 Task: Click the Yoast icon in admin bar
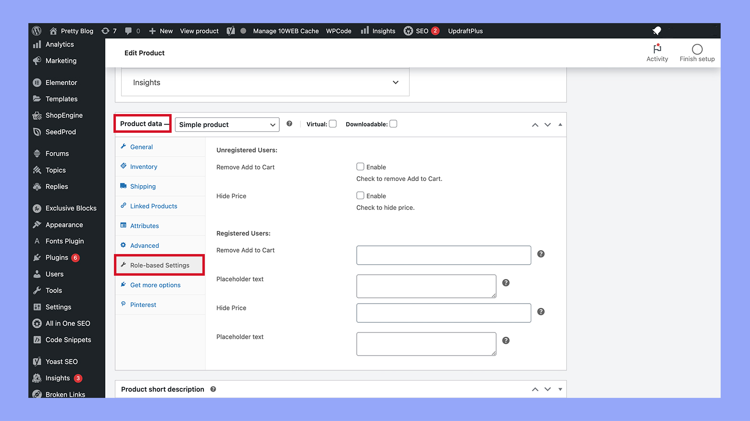coord(231,31)
